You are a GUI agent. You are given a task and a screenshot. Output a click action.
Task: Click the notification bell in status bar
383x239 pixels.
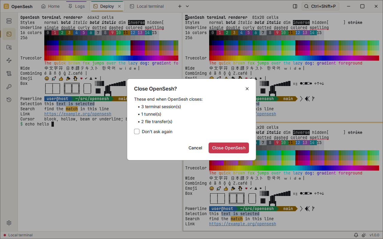356,235
